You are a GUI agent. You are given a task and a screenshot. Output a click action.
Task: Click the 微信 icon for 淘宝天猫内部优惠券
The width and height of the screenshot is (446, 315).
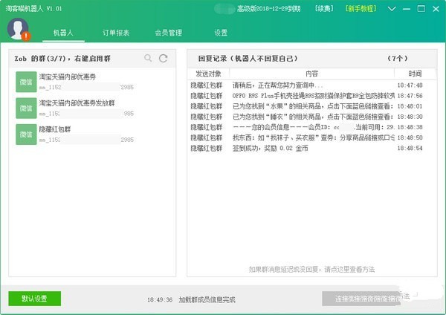[x=26, y=82]
